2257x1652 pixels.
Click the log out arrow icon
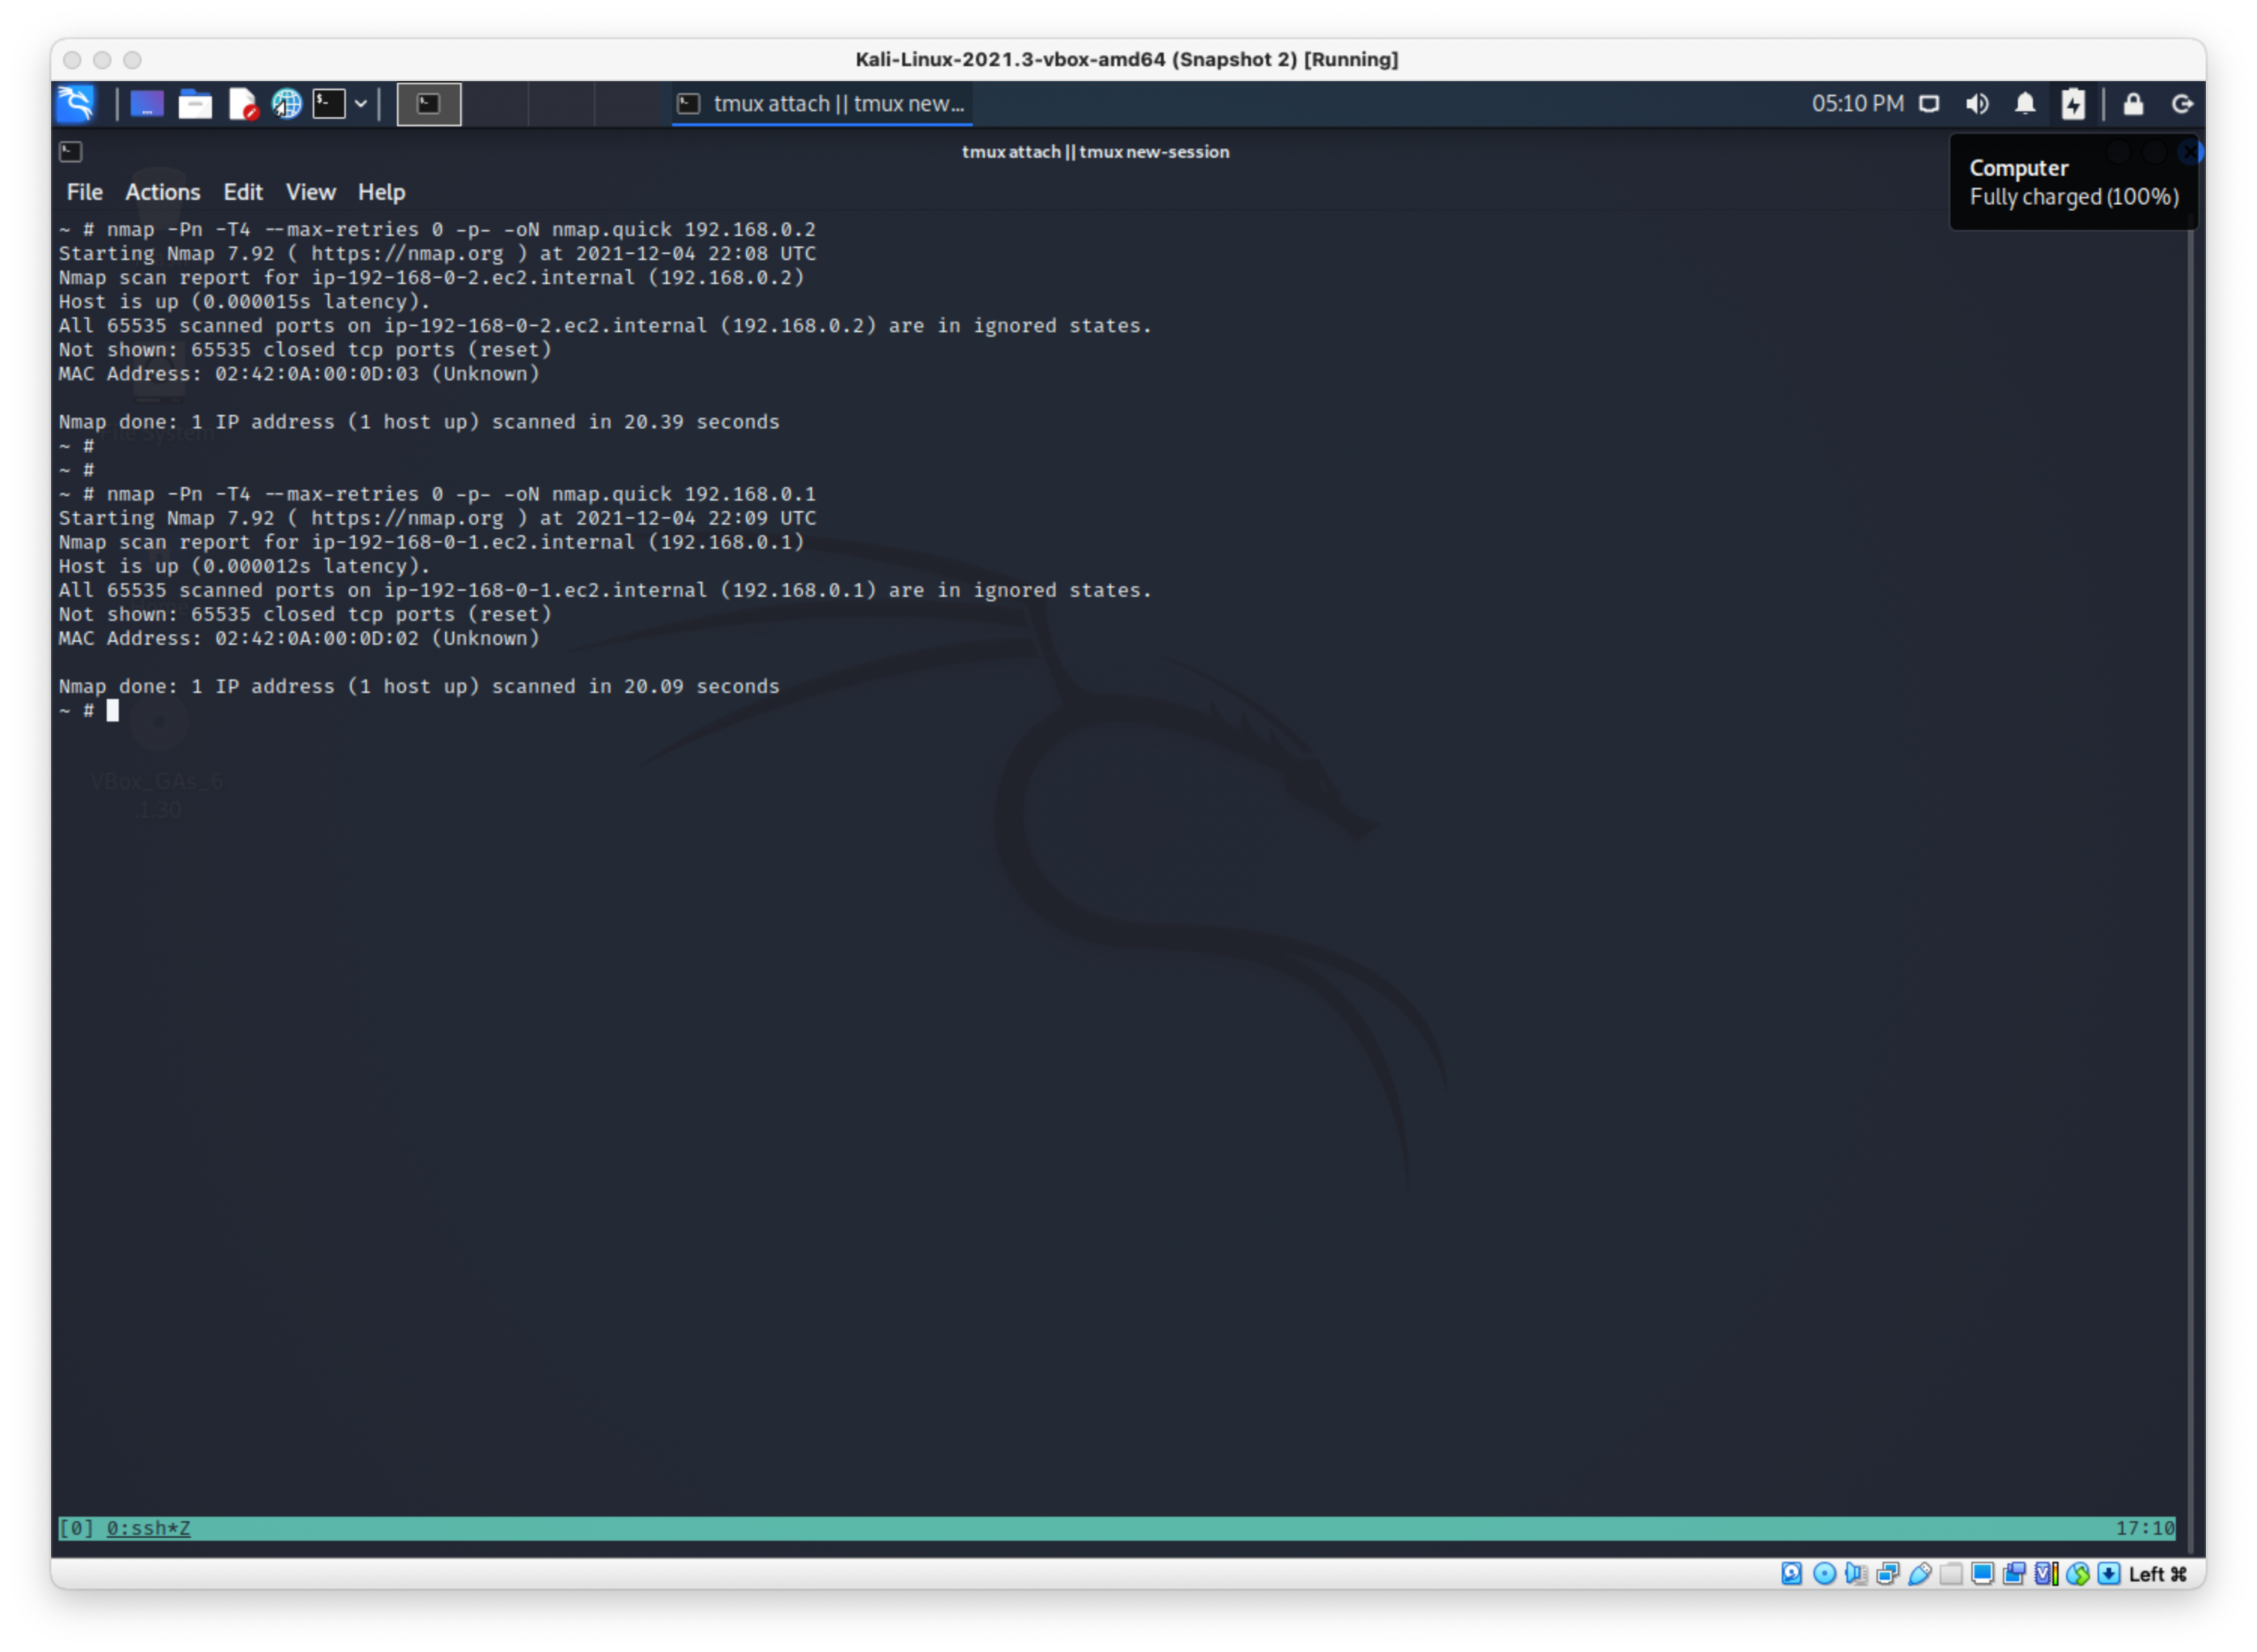pyautogui.click(x=2182, y=103)
